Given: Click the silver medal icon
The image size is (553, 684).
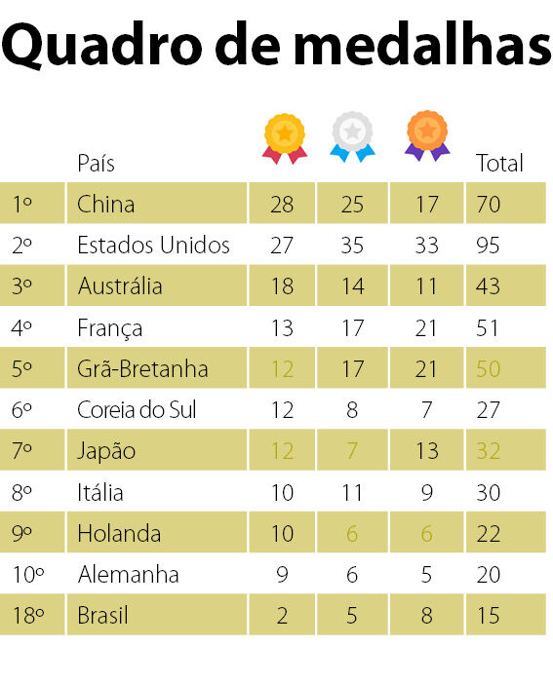Looking at the screenshot, I should pyautogui.click(x=352, y=136).
